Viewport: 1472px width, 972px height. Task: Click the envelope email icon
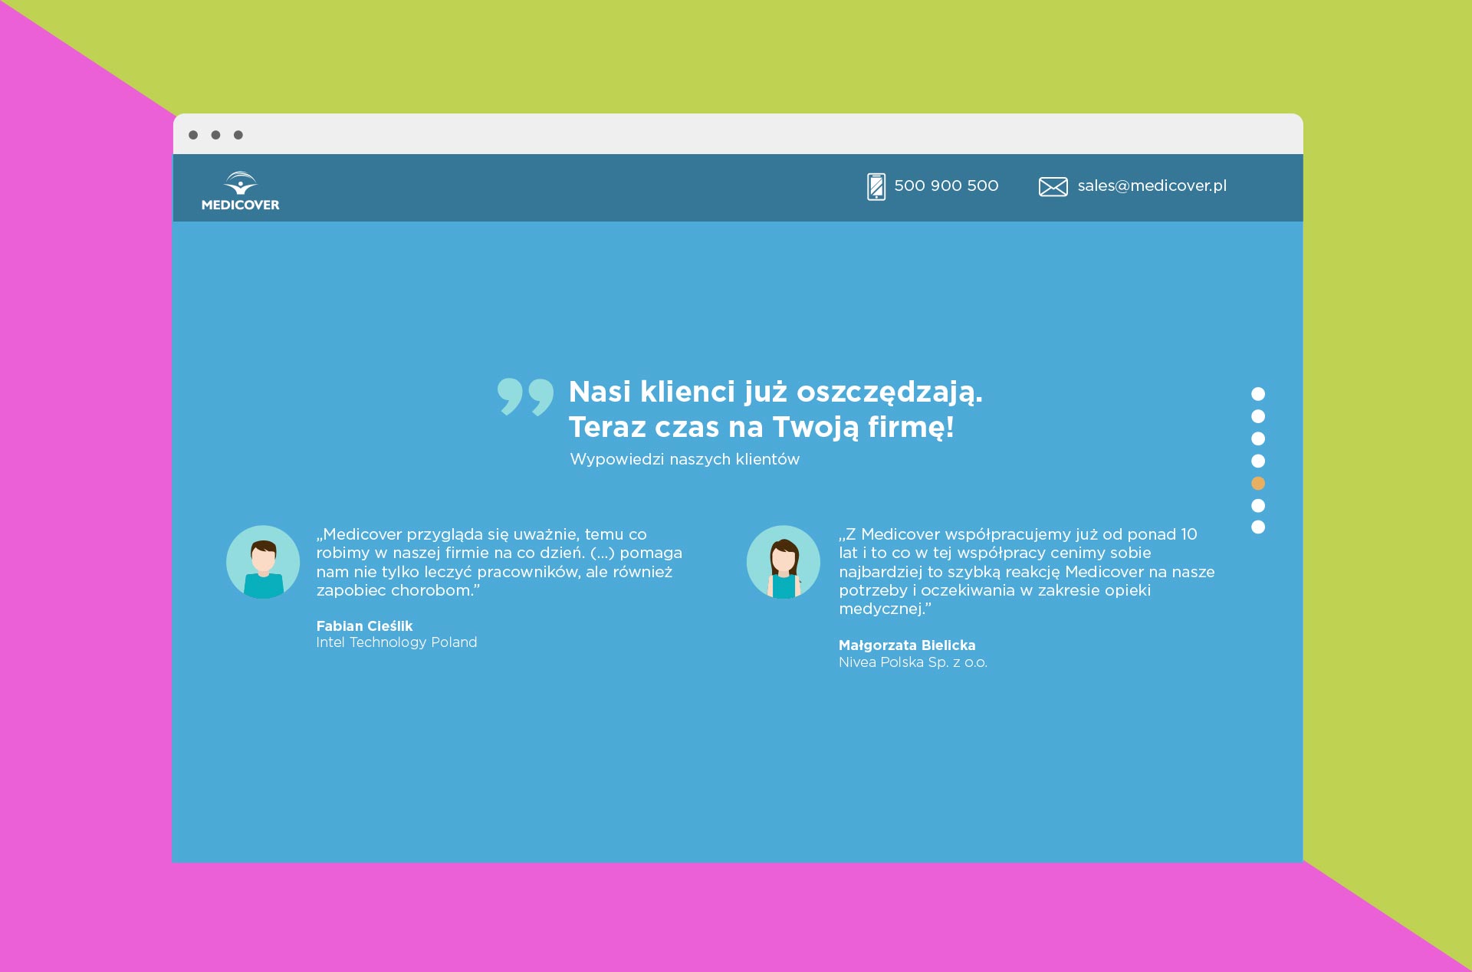pyautogui.click(x=1053, y=187)
